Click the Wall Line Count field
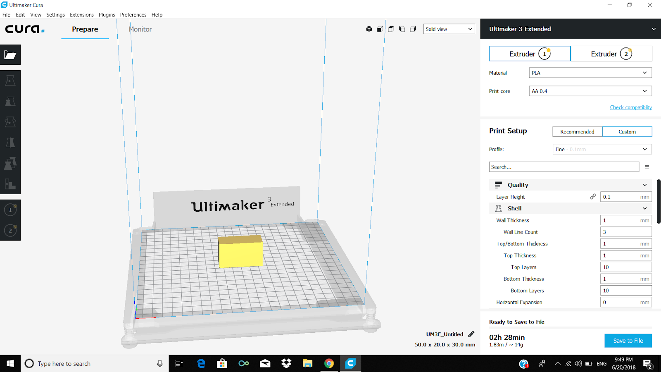The width and height of the screenshot is (661, 372). pos(626,232)
